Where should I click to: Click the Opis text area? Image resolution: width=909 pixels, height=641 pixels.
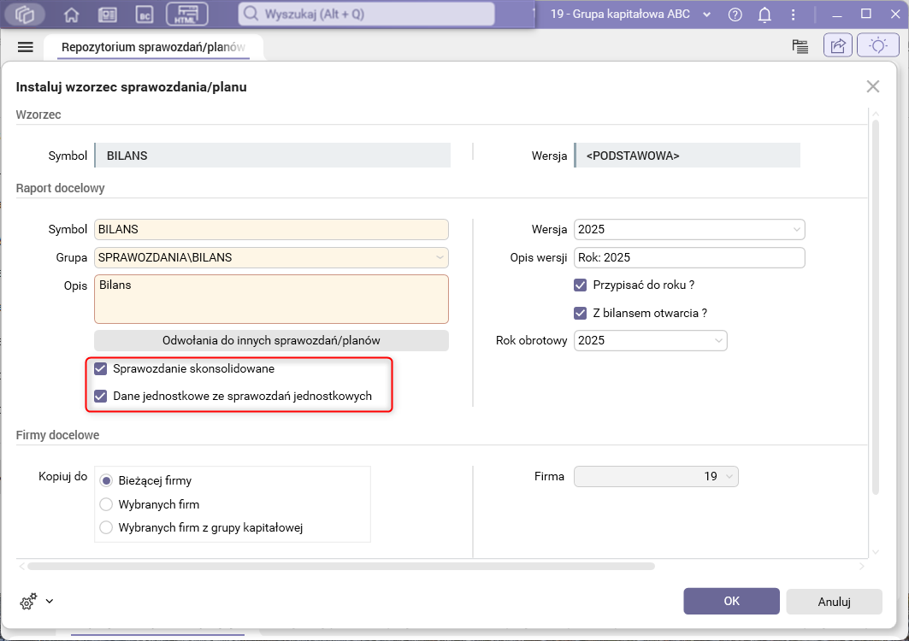click(x=271, y=299)
